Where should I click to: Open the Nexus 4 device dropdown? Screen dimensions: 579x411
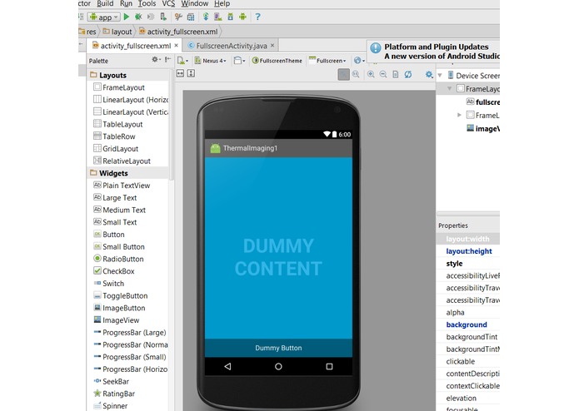point(211,61)
